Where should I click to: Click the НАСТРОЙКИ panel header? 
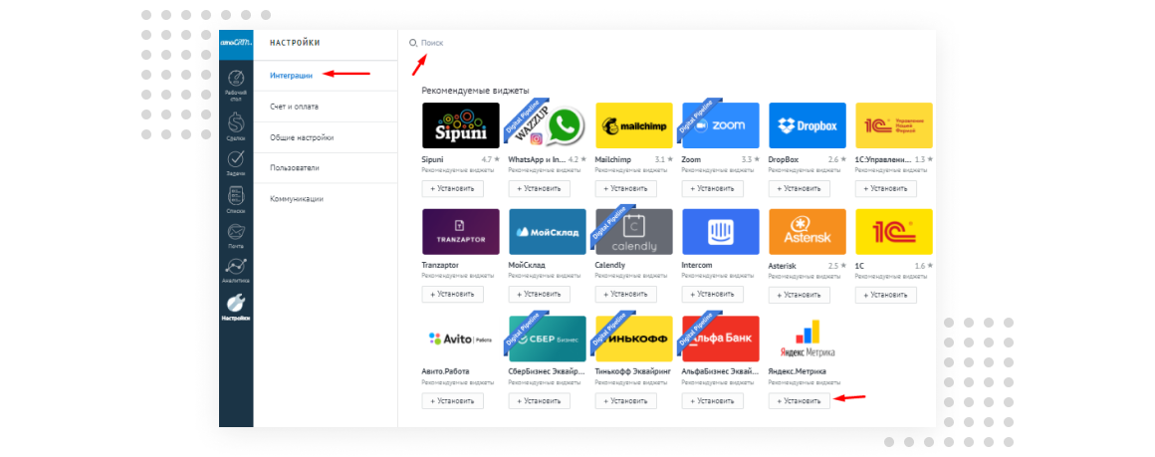tap(295, 44)
